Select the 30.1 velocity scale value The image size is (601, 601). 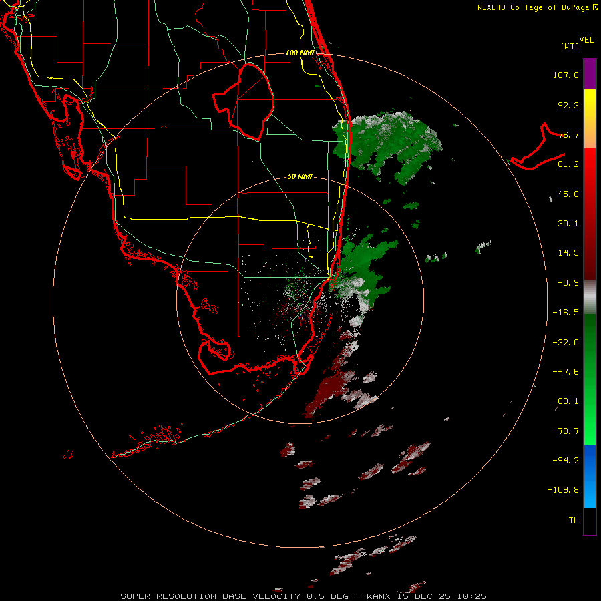(x=568, y=224)
